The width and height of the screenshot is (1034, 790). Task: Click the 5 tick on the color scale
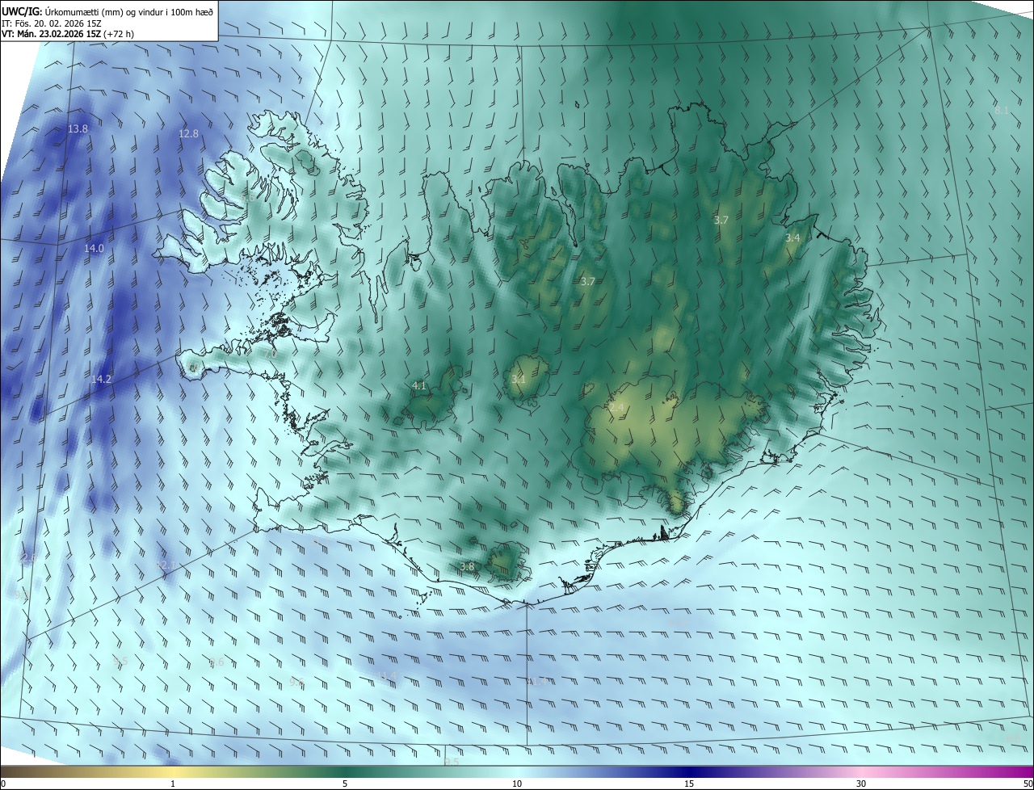pos(345,784)
